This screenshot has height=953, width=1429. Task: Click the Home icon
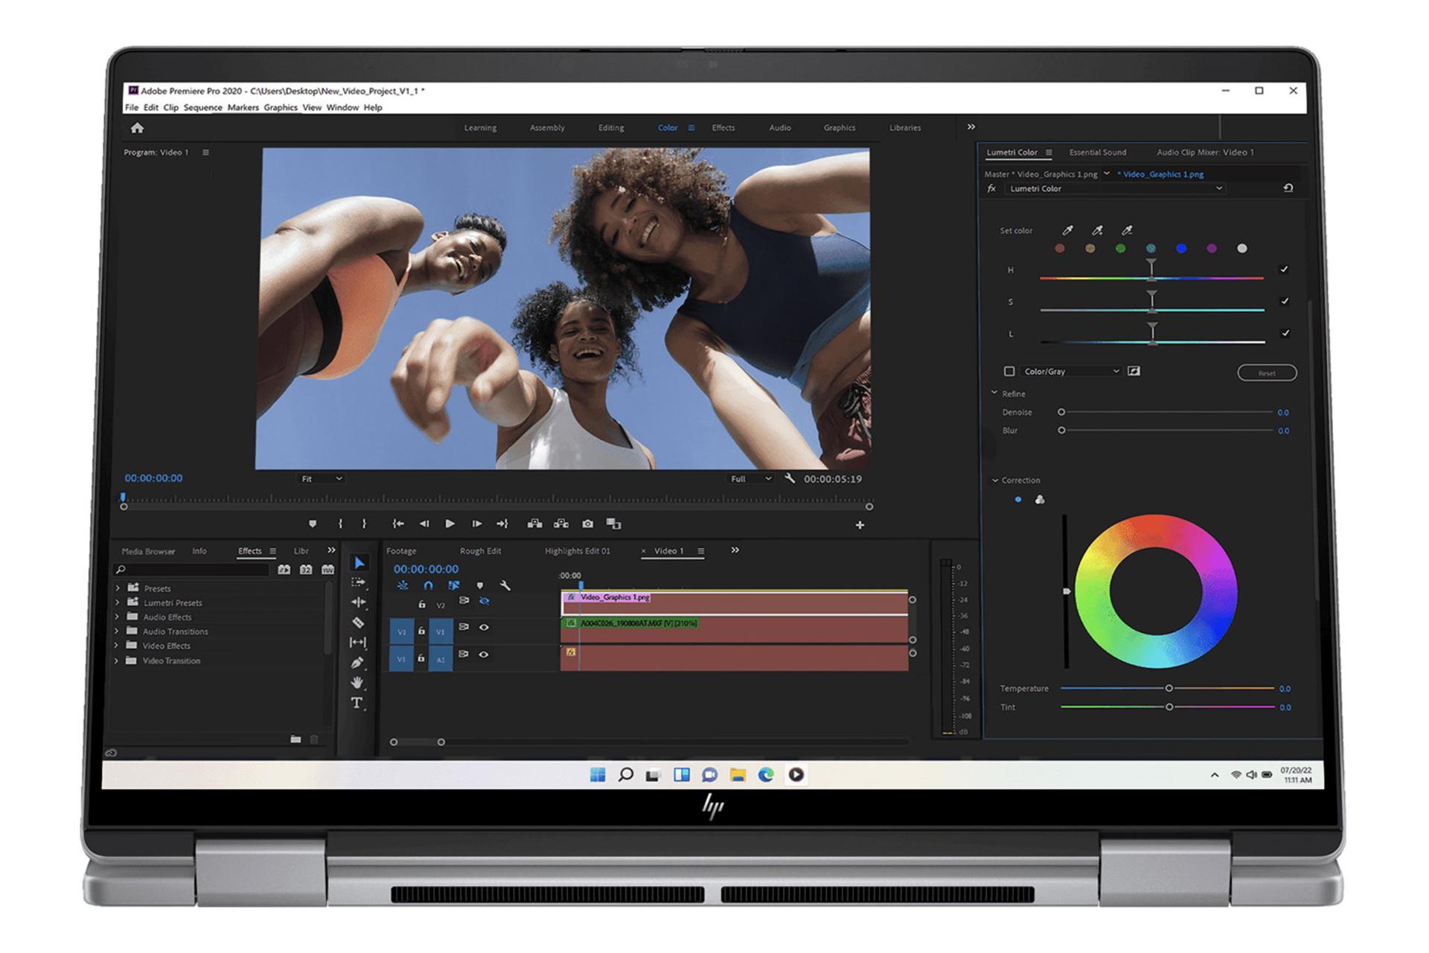137,128
